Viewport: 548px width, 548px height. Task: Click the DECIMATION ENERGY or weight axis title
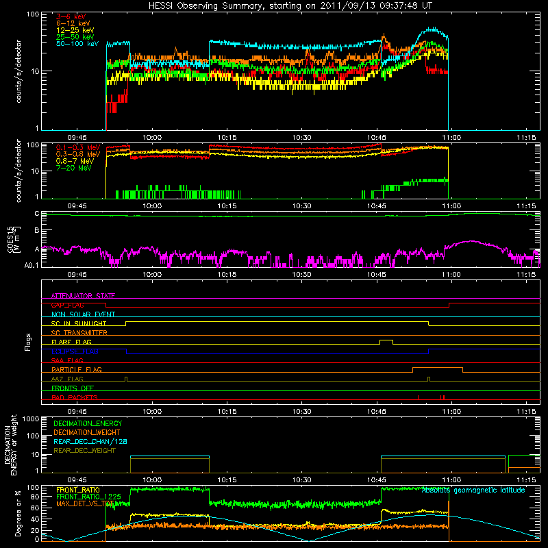pyautogui.click(x=10, y=445)
